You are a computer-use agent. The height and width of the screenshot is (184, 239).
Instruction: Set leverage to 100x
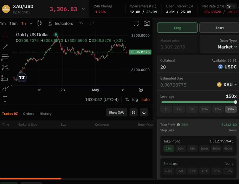205,109
